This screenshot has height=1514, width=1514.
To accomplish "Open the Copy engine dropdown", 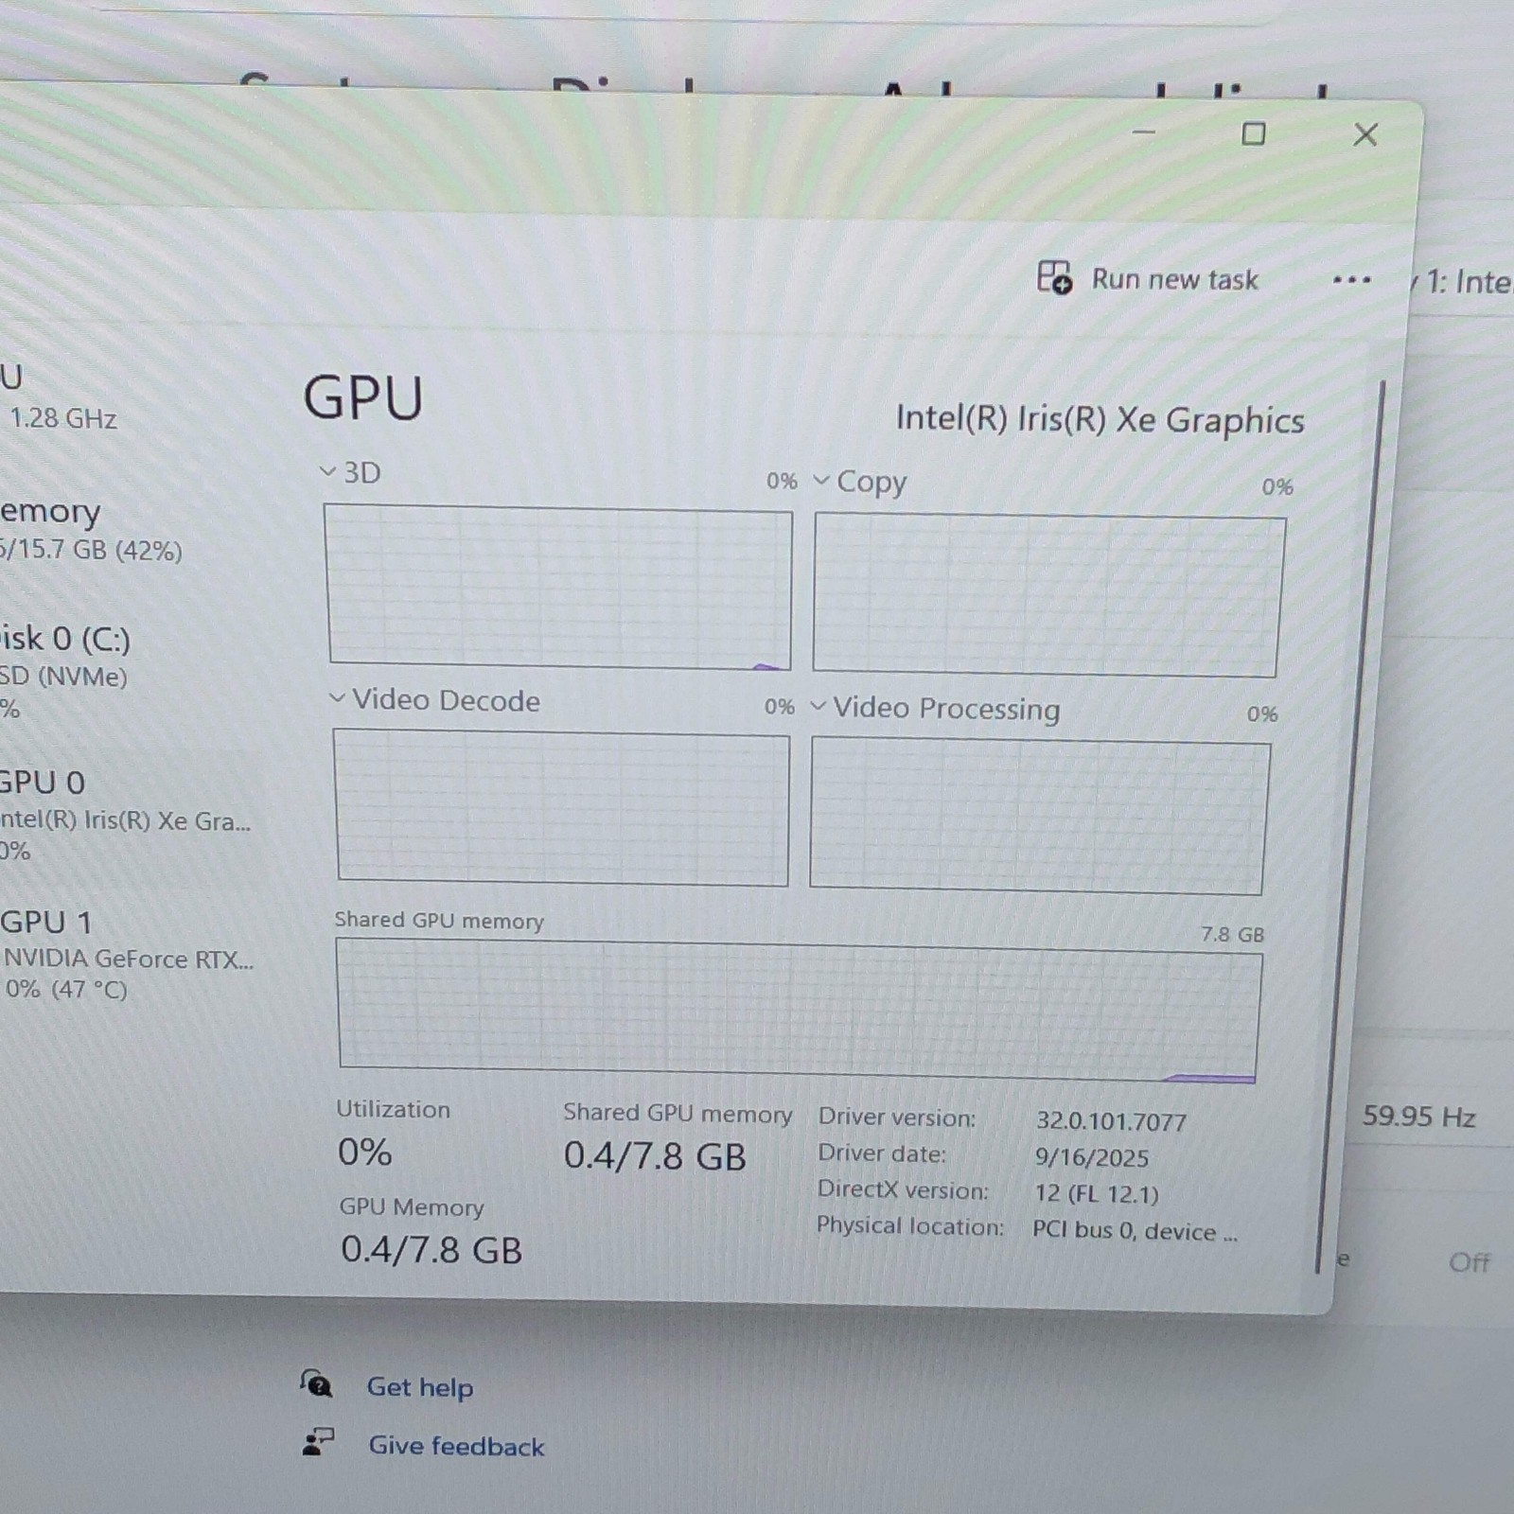I will click(821, 481).
